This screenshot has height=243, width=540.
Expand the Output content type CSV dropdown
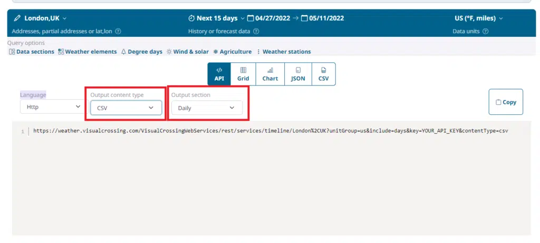click(126, 108)
